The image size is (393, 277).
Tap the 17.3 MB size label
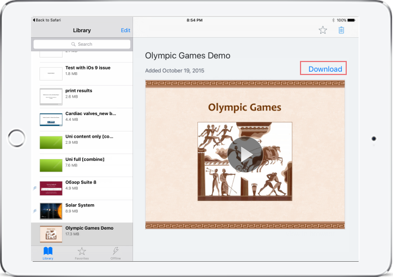72,234
